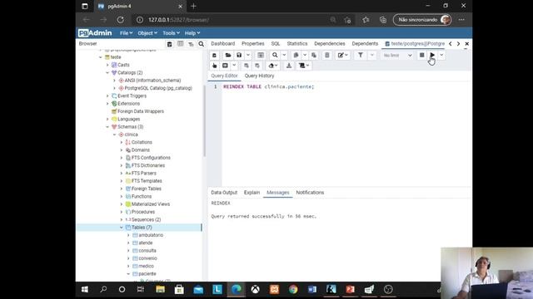Open the Tools menu

point(171,33)
